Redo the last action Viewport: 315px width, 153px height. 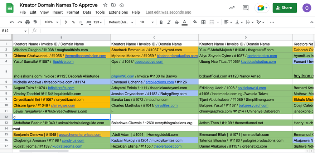click(20, 22)
